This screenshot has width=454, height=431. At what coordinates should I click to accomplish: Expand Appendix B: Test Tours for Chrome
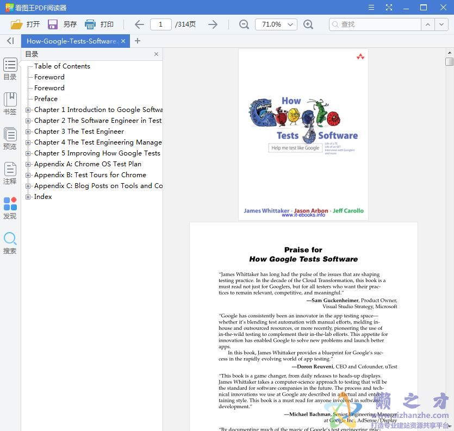(28, 175)
